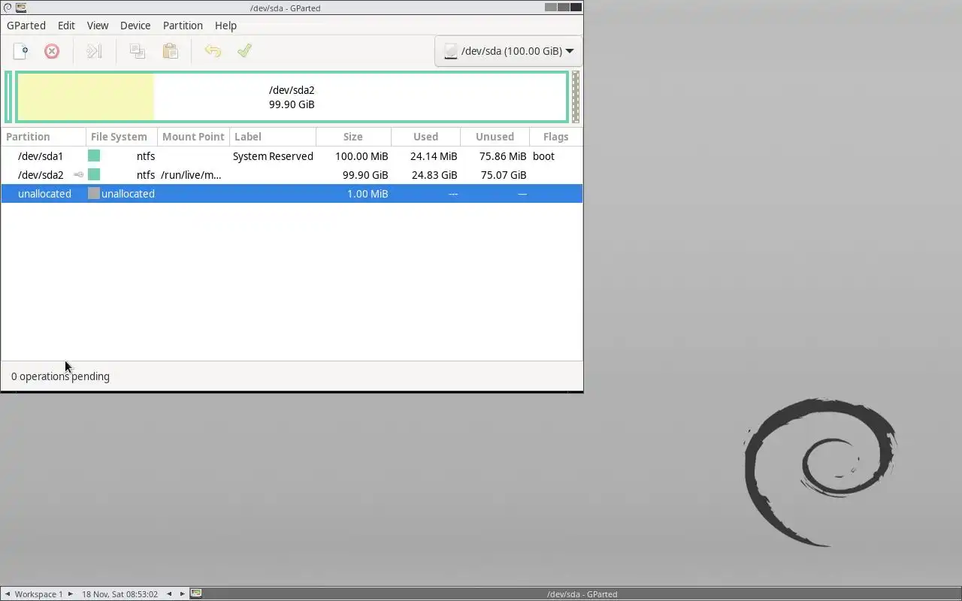Click the 100.00 MiB size cell
The width and height of the screenshot is (962, 601).
[362, 156]
